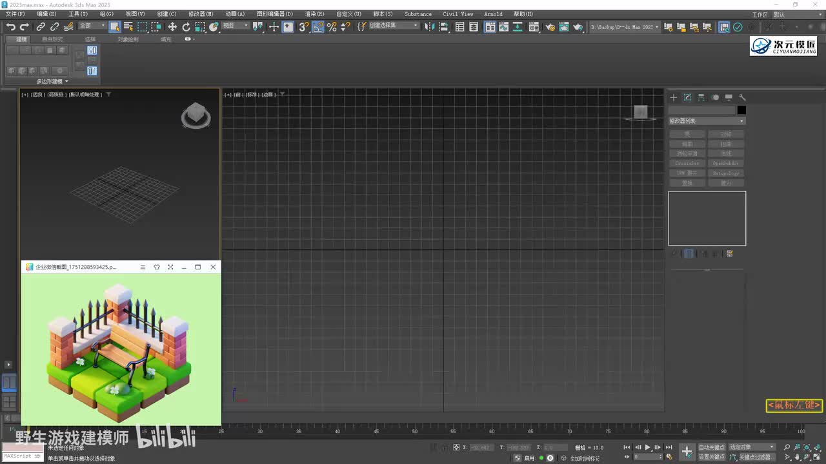The height and width of the screenshot is (464, 826).
Task: Open the ribbon display options dropdown
Action: coord(188,39)
